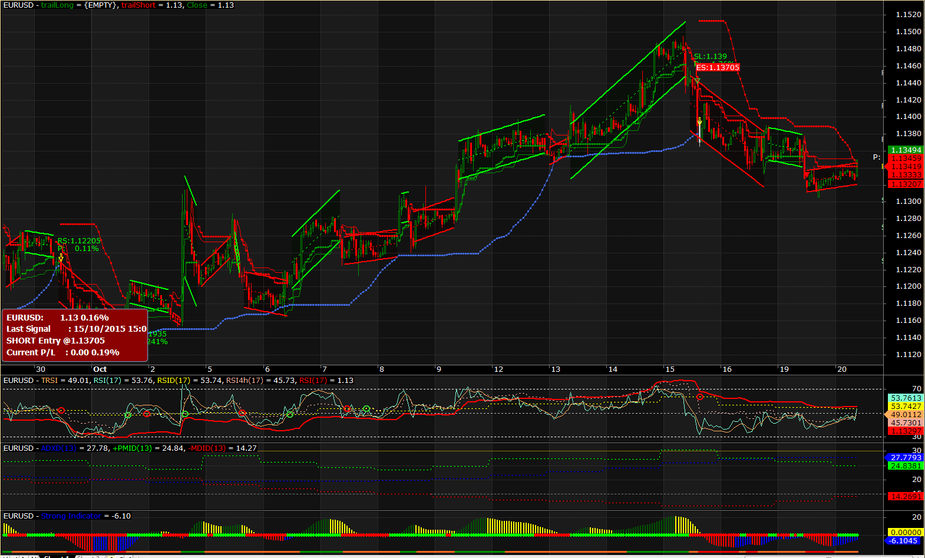Click the hollow triangle marker below ES:1.13705
Image resolution: width=925 pixels, height=558 pixels.
[698, 81]
